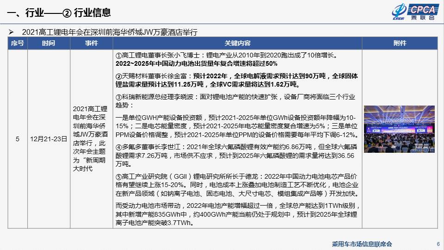Screen dimensions: 444x250
Task: Select the date cell 12月21-23日
Action: 49,139
